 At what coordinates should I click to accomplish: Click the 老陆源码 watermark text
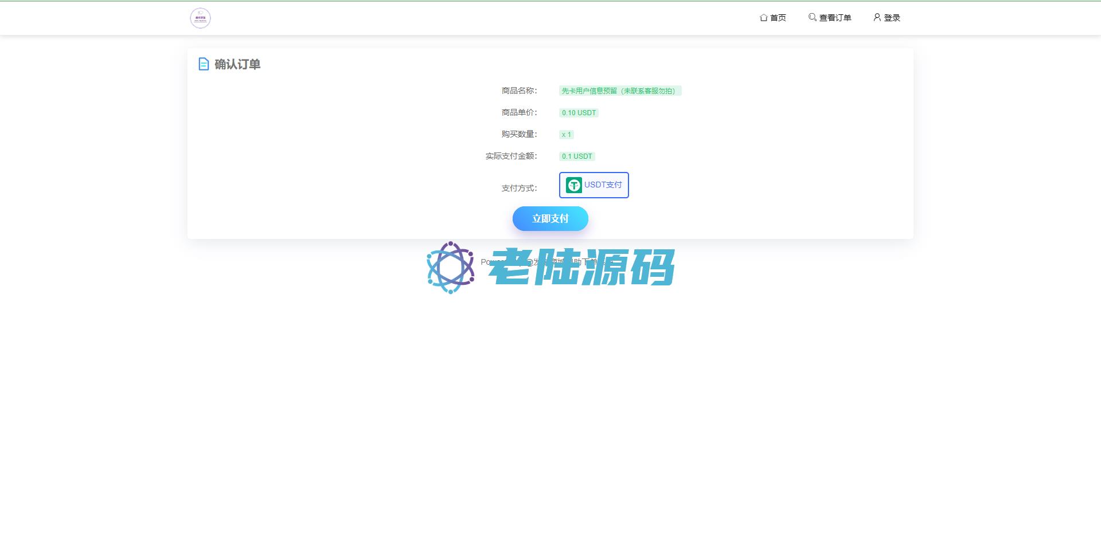tap(581, 268)
